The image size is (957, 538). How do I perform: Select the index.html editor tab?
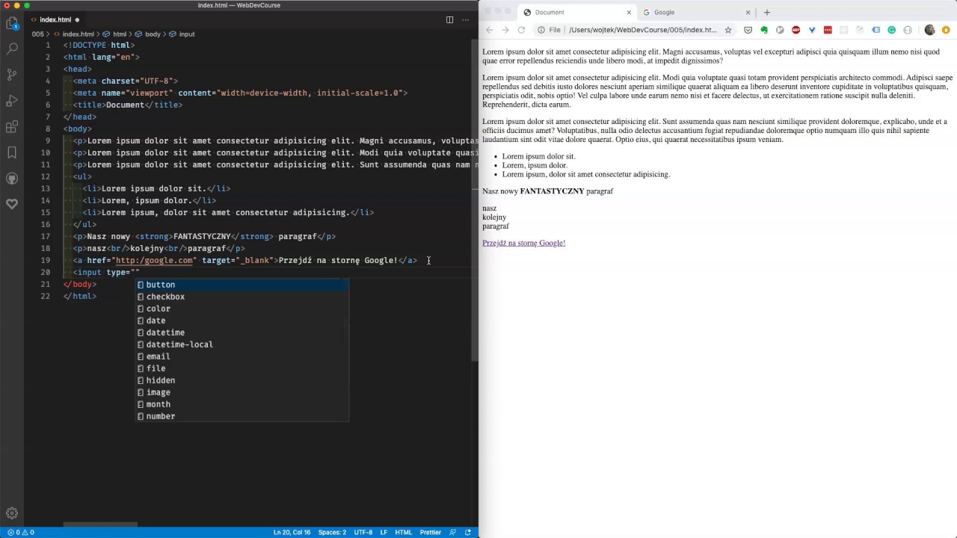(55, 19)
